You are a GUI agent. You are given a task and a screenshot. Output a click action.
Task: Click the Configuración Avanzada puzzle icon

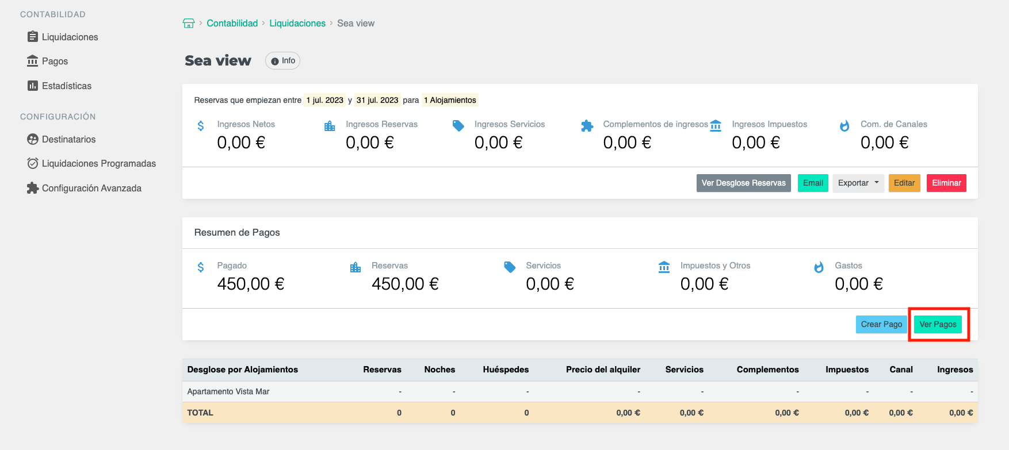pyautogui.click(x=33, y=188)
